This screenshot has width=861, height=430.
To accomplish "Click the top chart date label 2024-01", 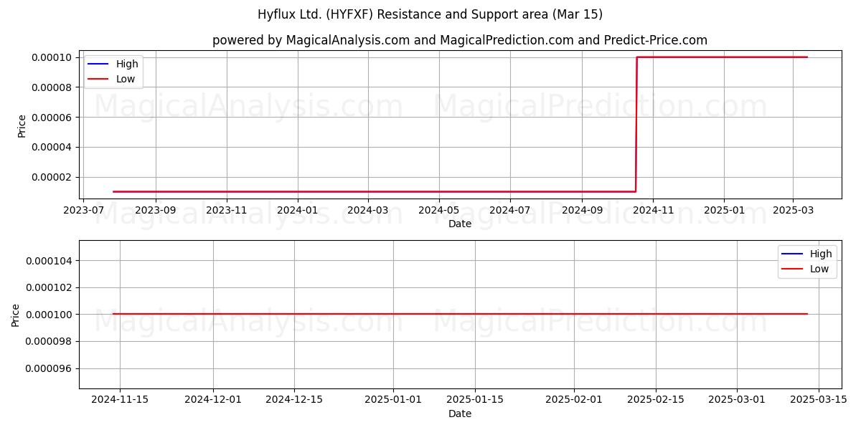I will [297, 211].
